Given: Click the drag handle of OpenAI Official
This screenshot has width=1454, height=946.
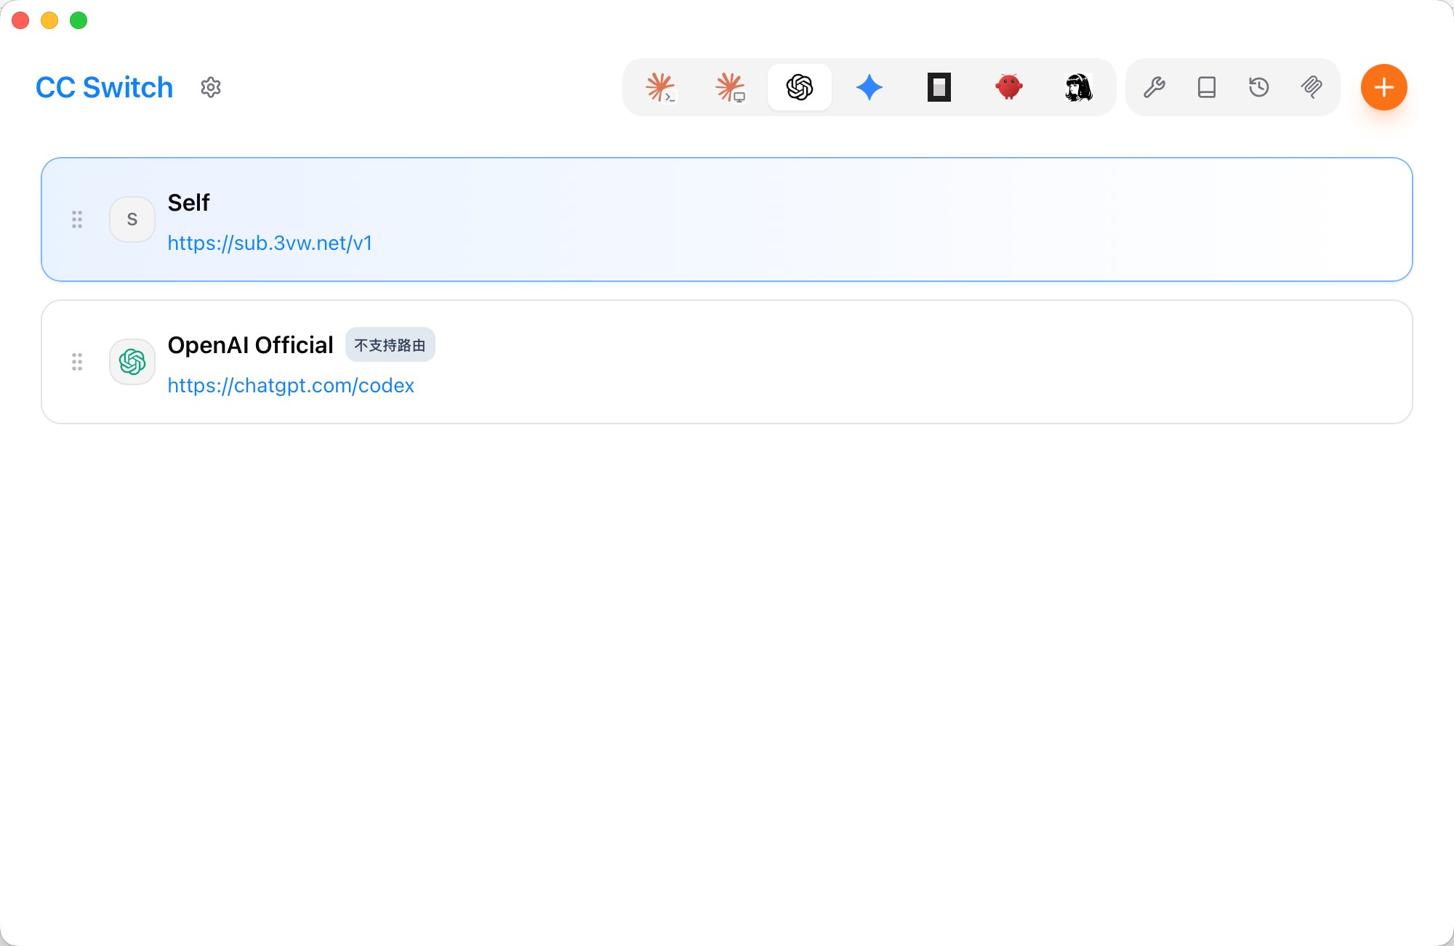Looking at the screenshot, I should point(77,362).
